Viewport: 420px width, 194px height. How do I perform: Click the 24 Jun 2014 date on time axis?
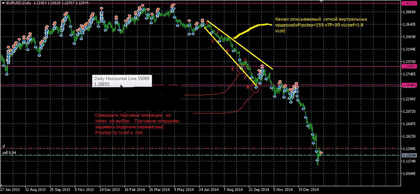click(x=210, y=189)
